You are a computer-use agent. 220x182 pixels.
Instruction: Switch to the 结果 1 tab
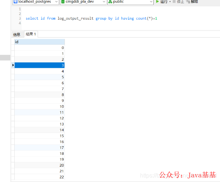point(31,34)
